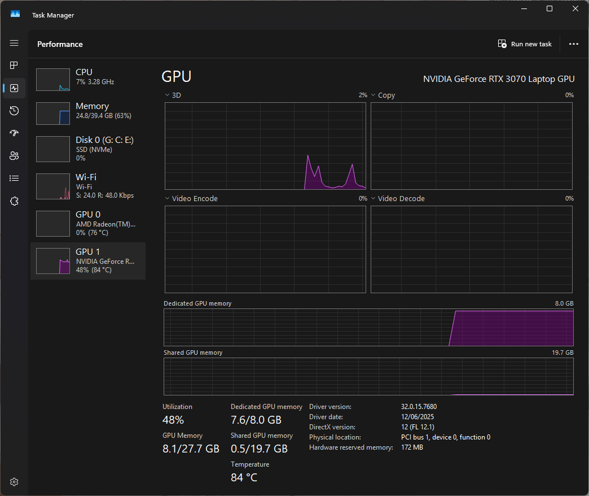Open the Users page icon
This screenshot has width=589, height=496.
coord(14,156)
